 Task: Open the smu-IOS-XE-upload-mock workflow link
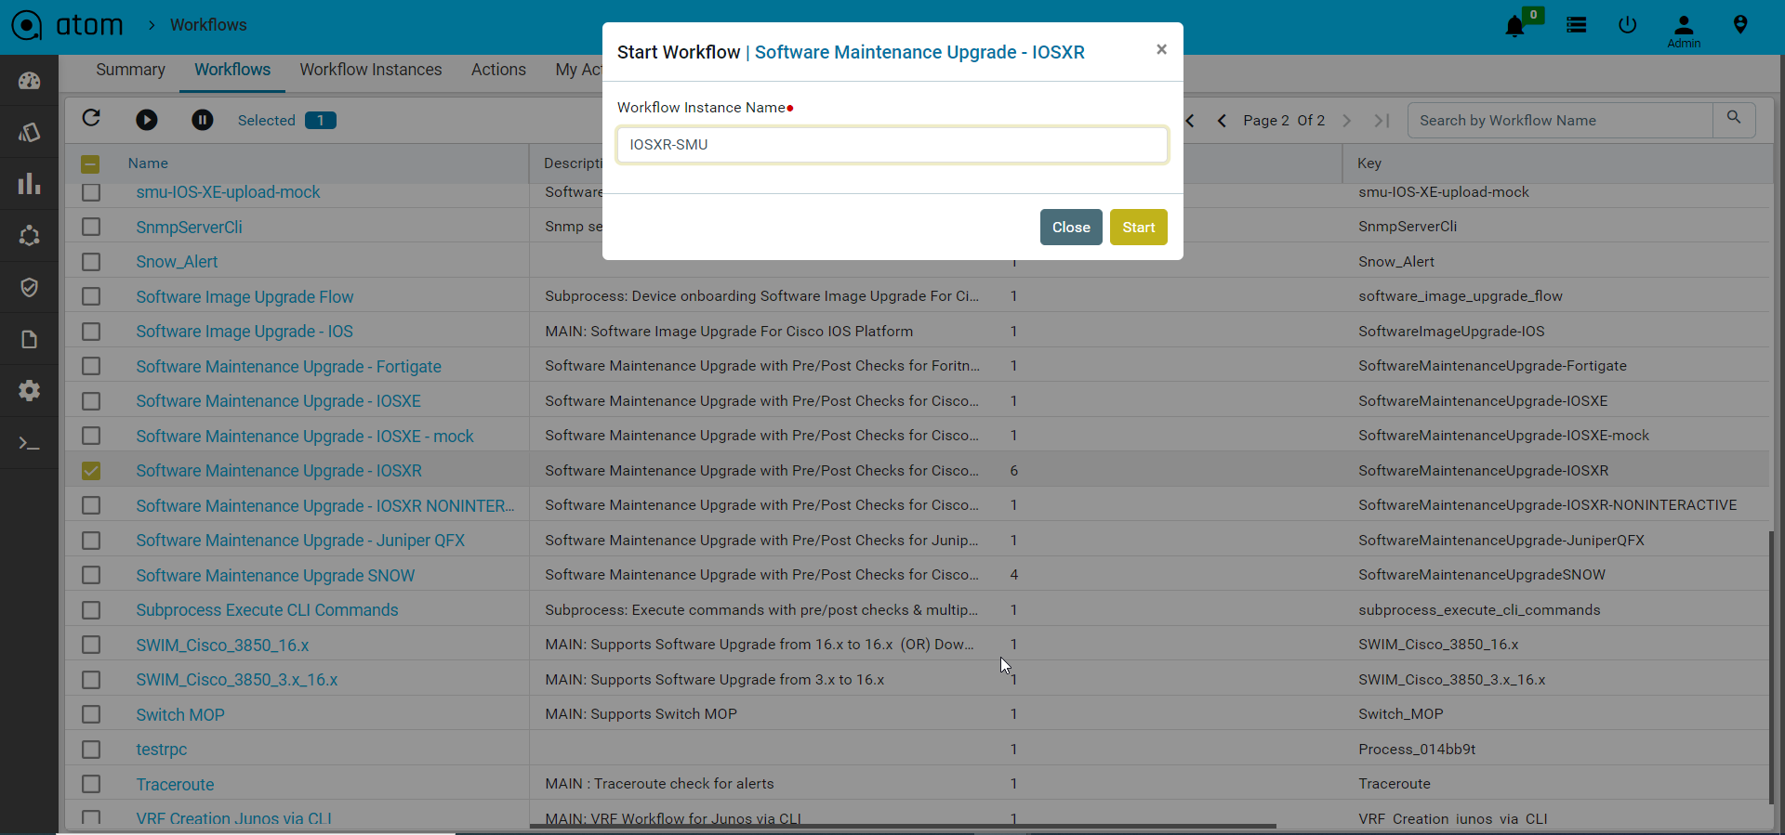tap(228, 192)
